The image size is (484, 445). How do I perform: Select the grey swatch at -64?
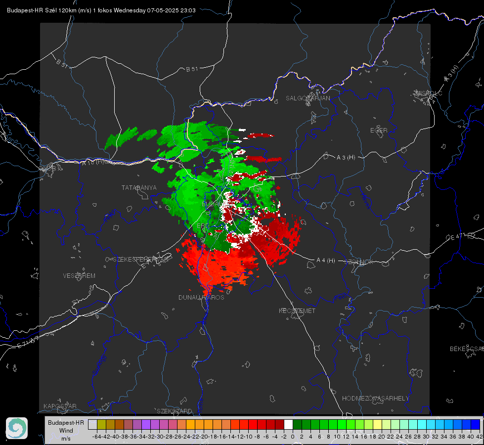[x=92, y=424]
